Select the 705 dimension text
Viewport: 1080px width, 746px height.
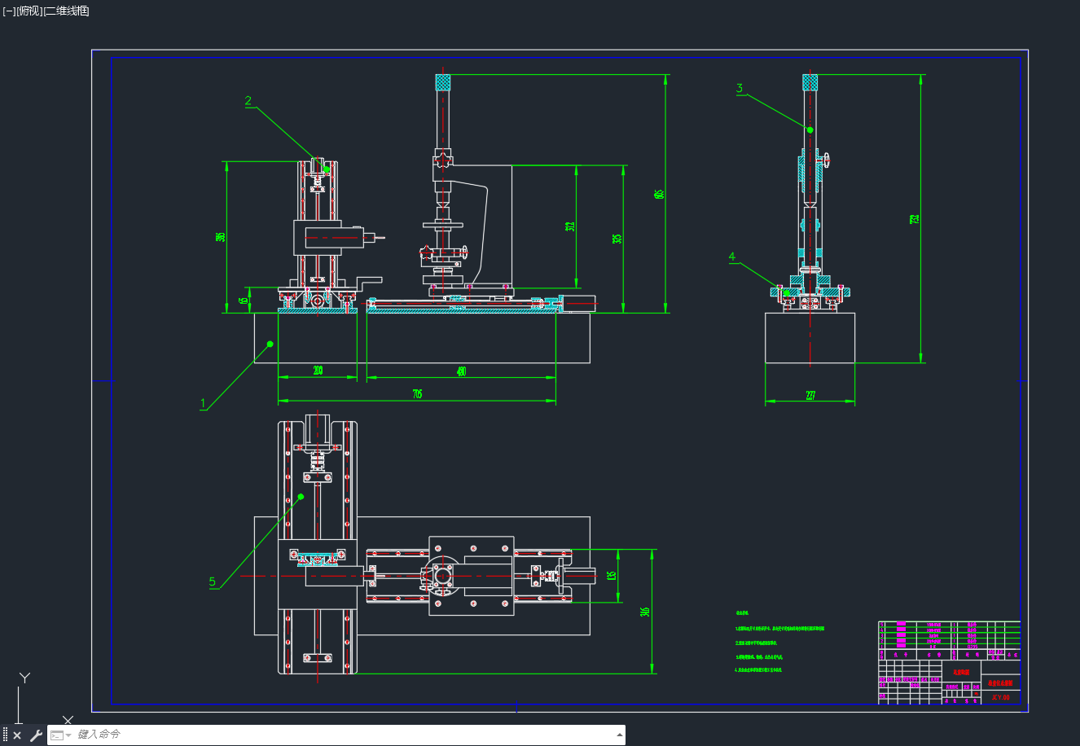click(x=417, y=394)
